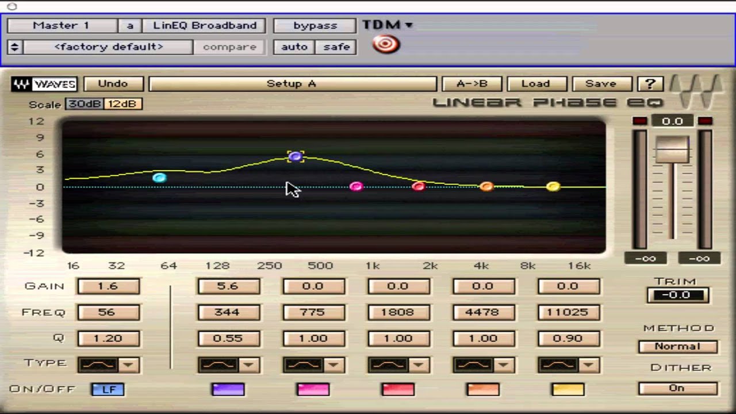Click the orange band node near 4k
The width and height of the screenshot is (736, 414).
tap(486, 186)
